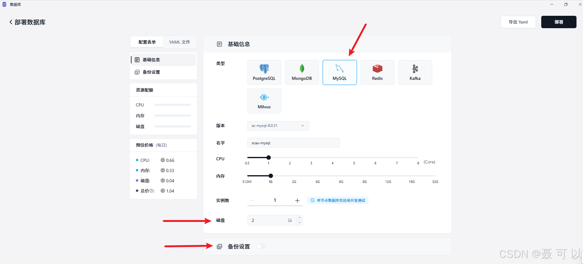Viewport: 583px width, 264px height.
Task: Open the 版本 version dropdown ac-mysql-8.0.31
Action: (278, 126)
